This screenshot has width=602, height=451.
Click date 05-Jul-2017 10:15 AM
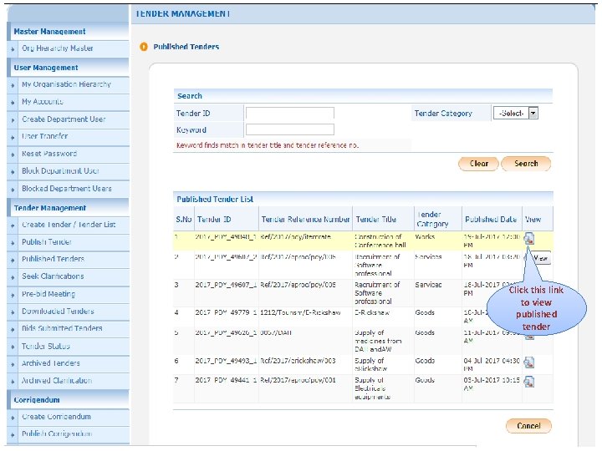click(x=492, y=384)
